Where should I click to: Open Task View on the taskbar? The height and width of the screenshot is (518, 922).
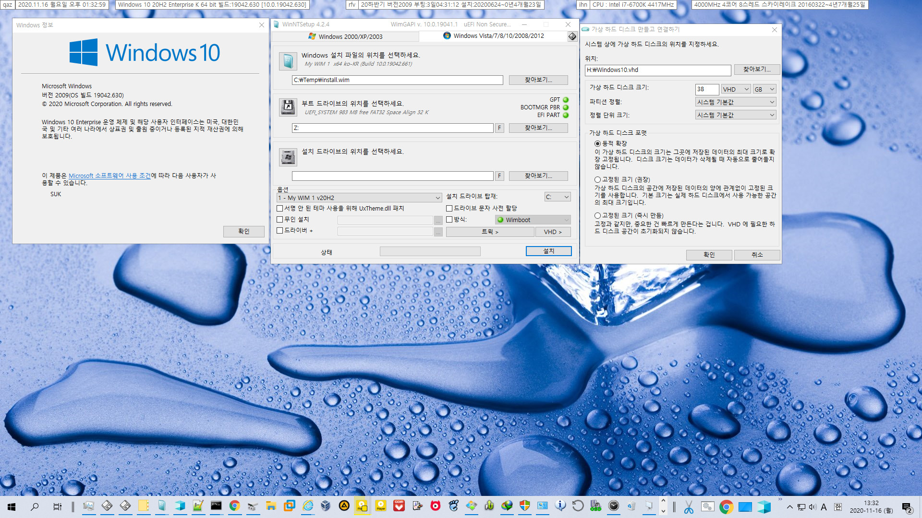click(x=57, y=506)
